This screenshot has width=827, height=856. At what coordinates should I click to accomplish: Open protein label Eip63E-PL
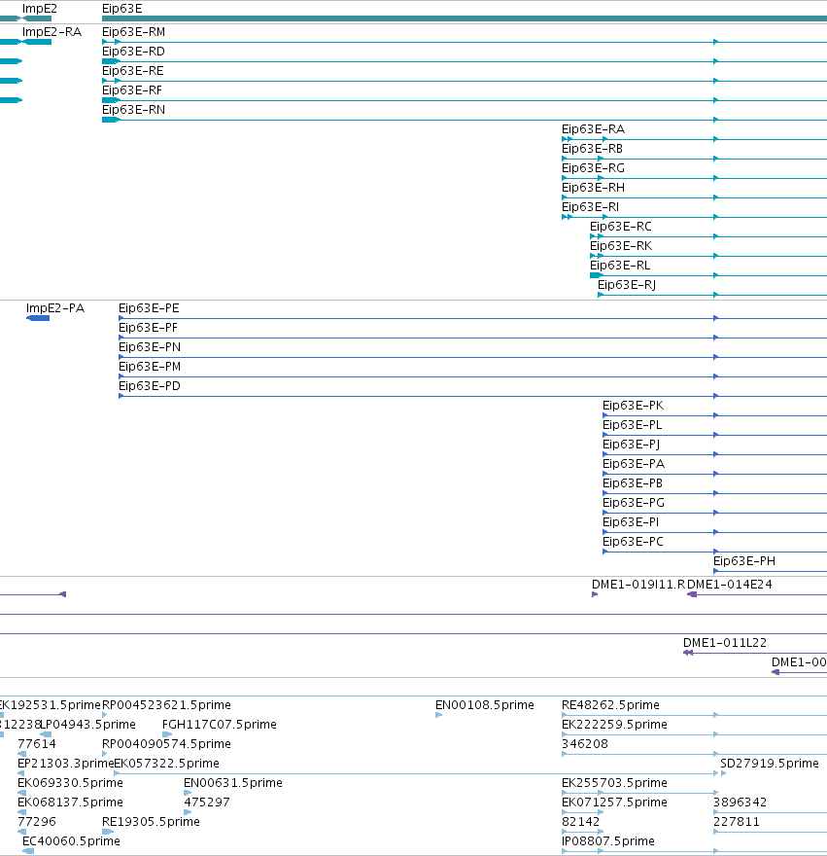click(x=632, y=425)
